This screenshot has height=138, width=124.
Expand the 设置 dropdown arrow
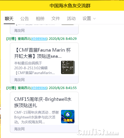pos(94,19)
